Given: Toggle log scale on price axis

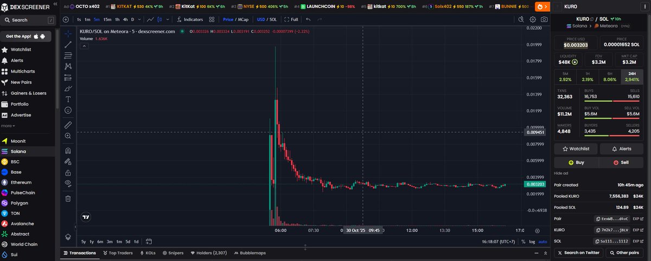Looking at the screenshot, I should (x=532, y=242).
